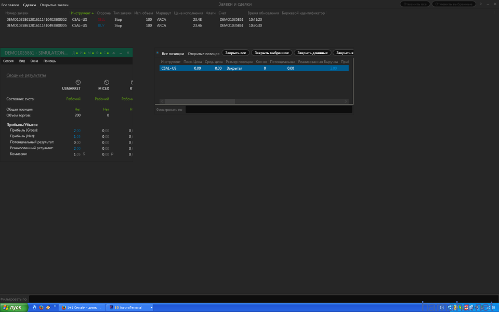Expand hidden Quick Launch icons chevron
The width and height of the screenshot is (499, 312).
[x=55, y=307]
